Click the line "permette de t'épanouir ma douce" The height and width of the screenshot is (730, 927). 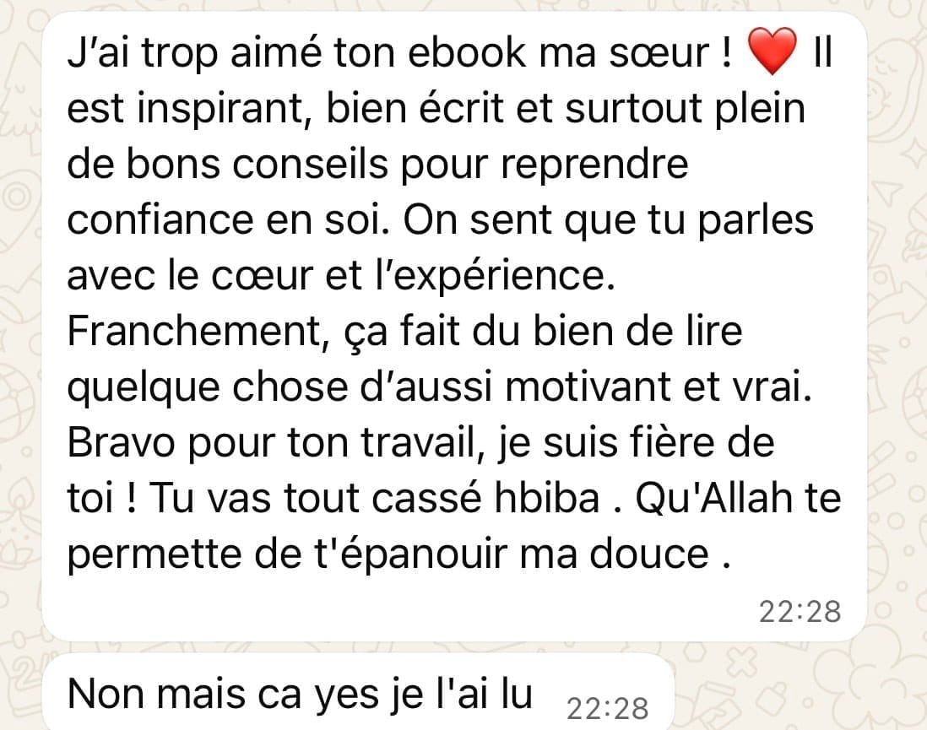pos(399,555)
